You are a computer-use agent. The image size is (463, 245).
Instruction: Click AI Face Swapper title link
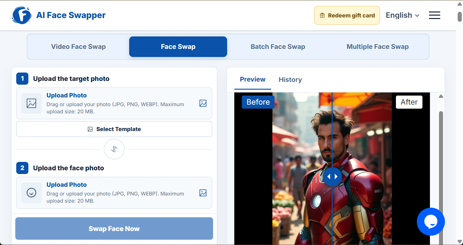coord(71,15)
